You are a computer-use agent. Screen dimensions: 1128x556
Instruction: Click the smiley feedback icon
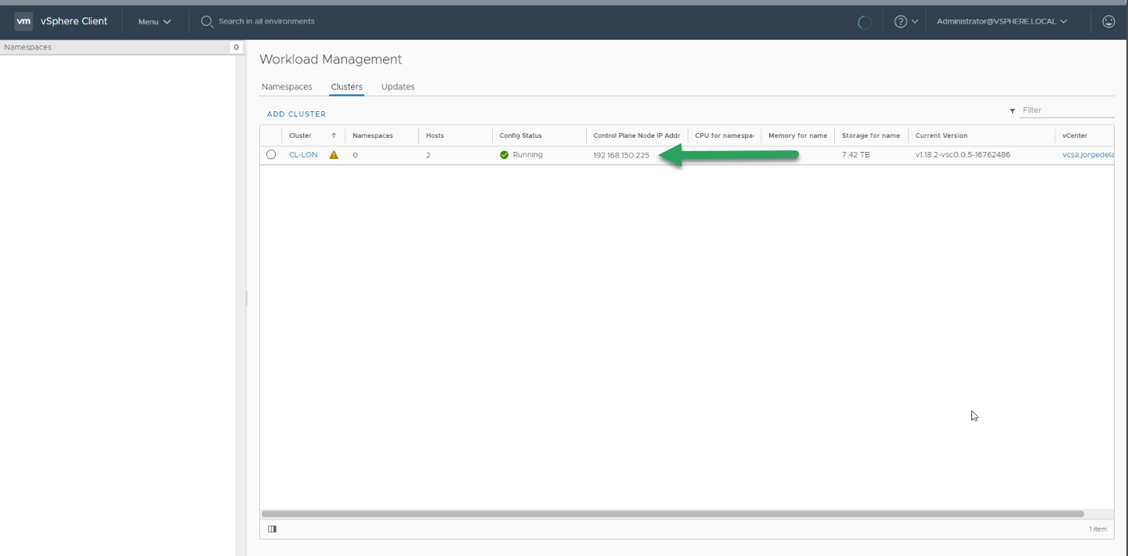tap(1108, 21)
